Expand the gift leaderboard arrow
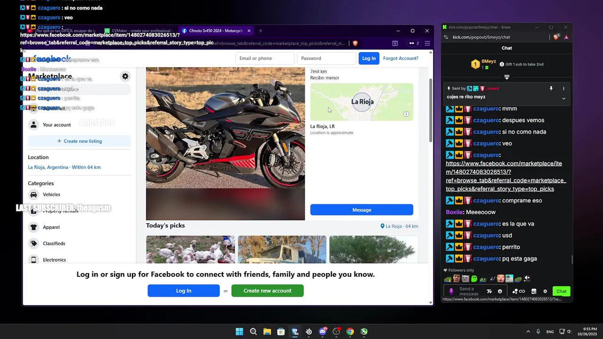This screenshot has width=603, height=339. pos(507,77)
